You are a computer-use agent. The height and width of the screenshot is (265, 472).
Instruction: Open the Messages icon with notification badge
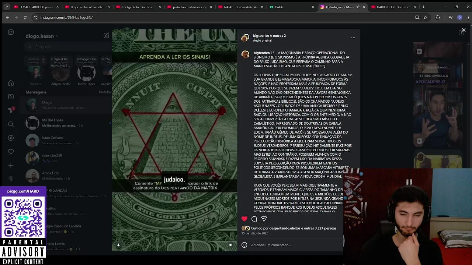pyautogui.click(x=11, y=110)
